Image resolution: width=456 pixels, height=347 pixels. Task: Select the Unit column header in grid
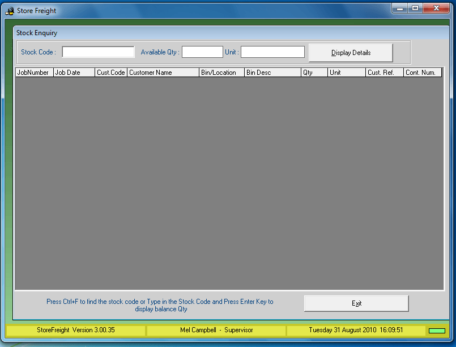(x=347, y=73)
